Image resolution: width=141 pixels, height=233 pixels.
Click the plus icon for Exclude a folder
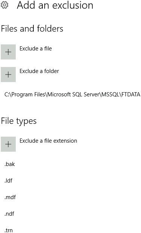8,75
